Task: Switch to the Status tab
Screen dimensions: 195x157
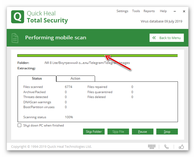Action: pyautogui.click(x=37, y=78)
